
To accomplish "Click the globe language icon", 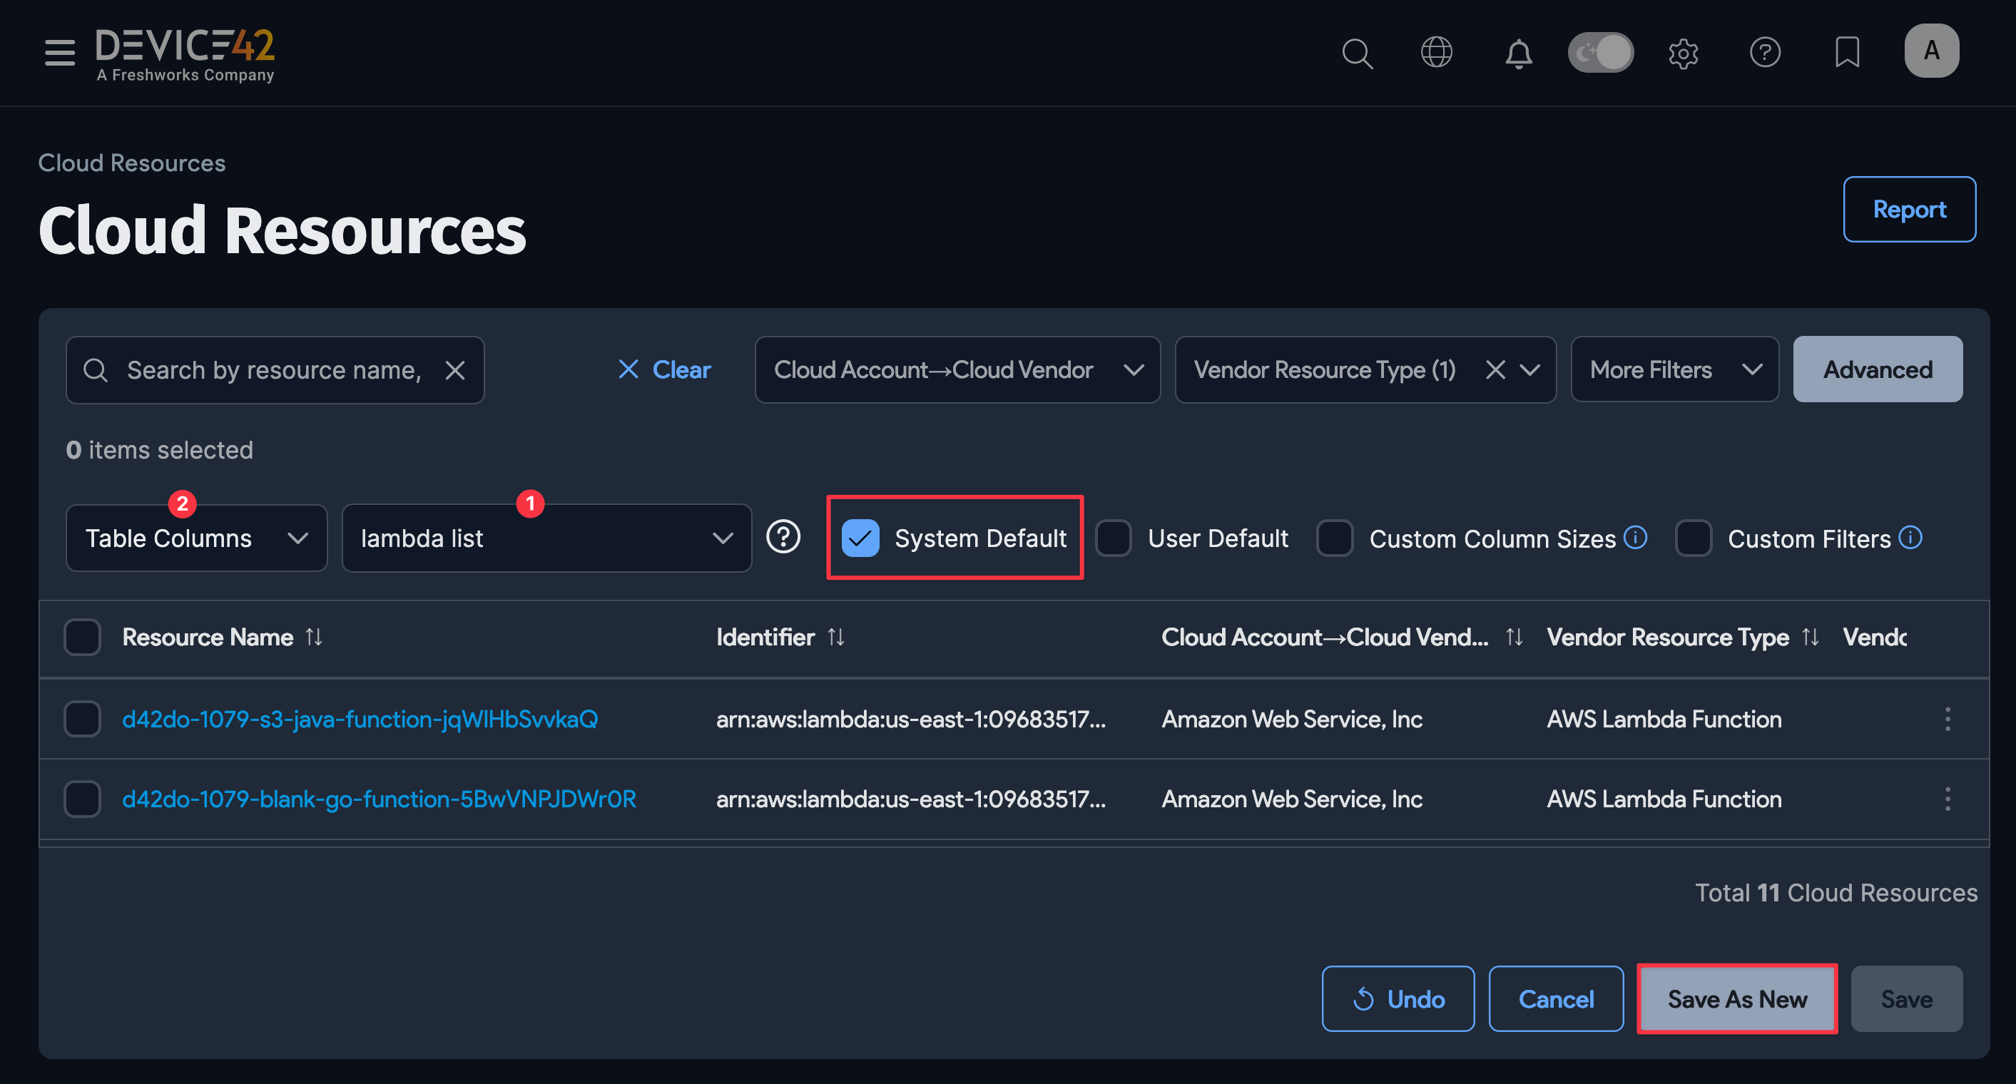I will pyautogui.click(x=1437, y=53).
